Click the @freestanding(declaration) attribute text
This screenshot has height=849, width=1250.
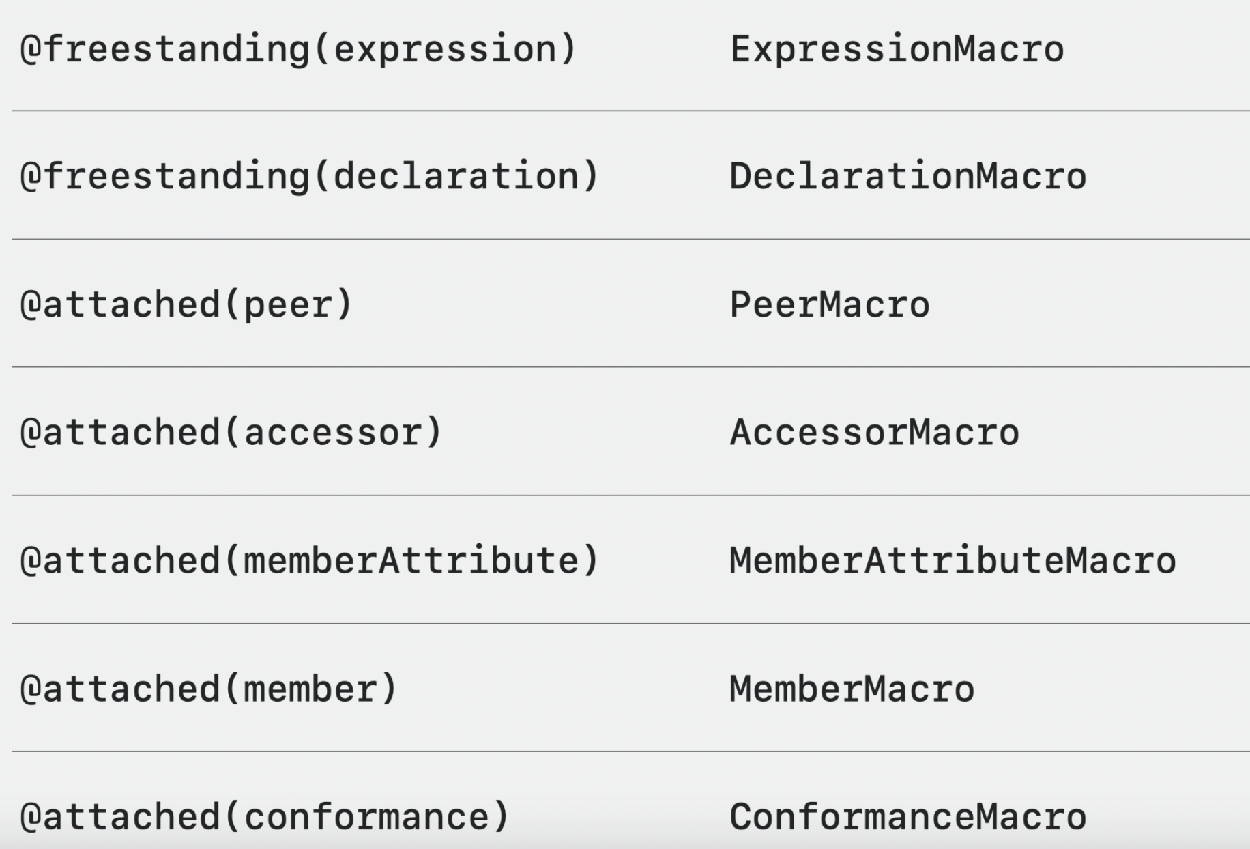309,177
